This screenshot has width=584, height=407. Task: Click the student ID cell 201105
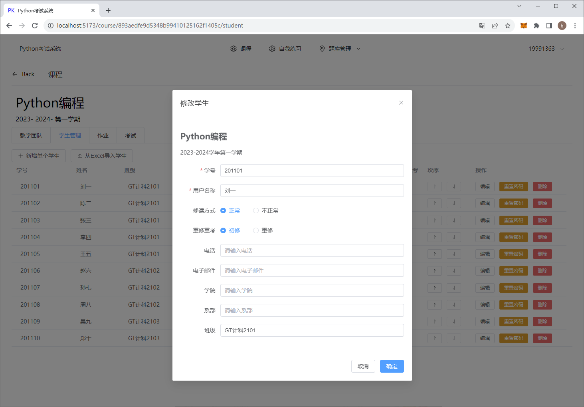30,254
